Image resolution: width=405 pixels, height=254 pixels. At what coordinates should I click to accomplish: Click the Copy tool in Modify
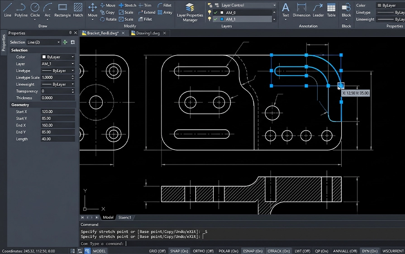107,12
